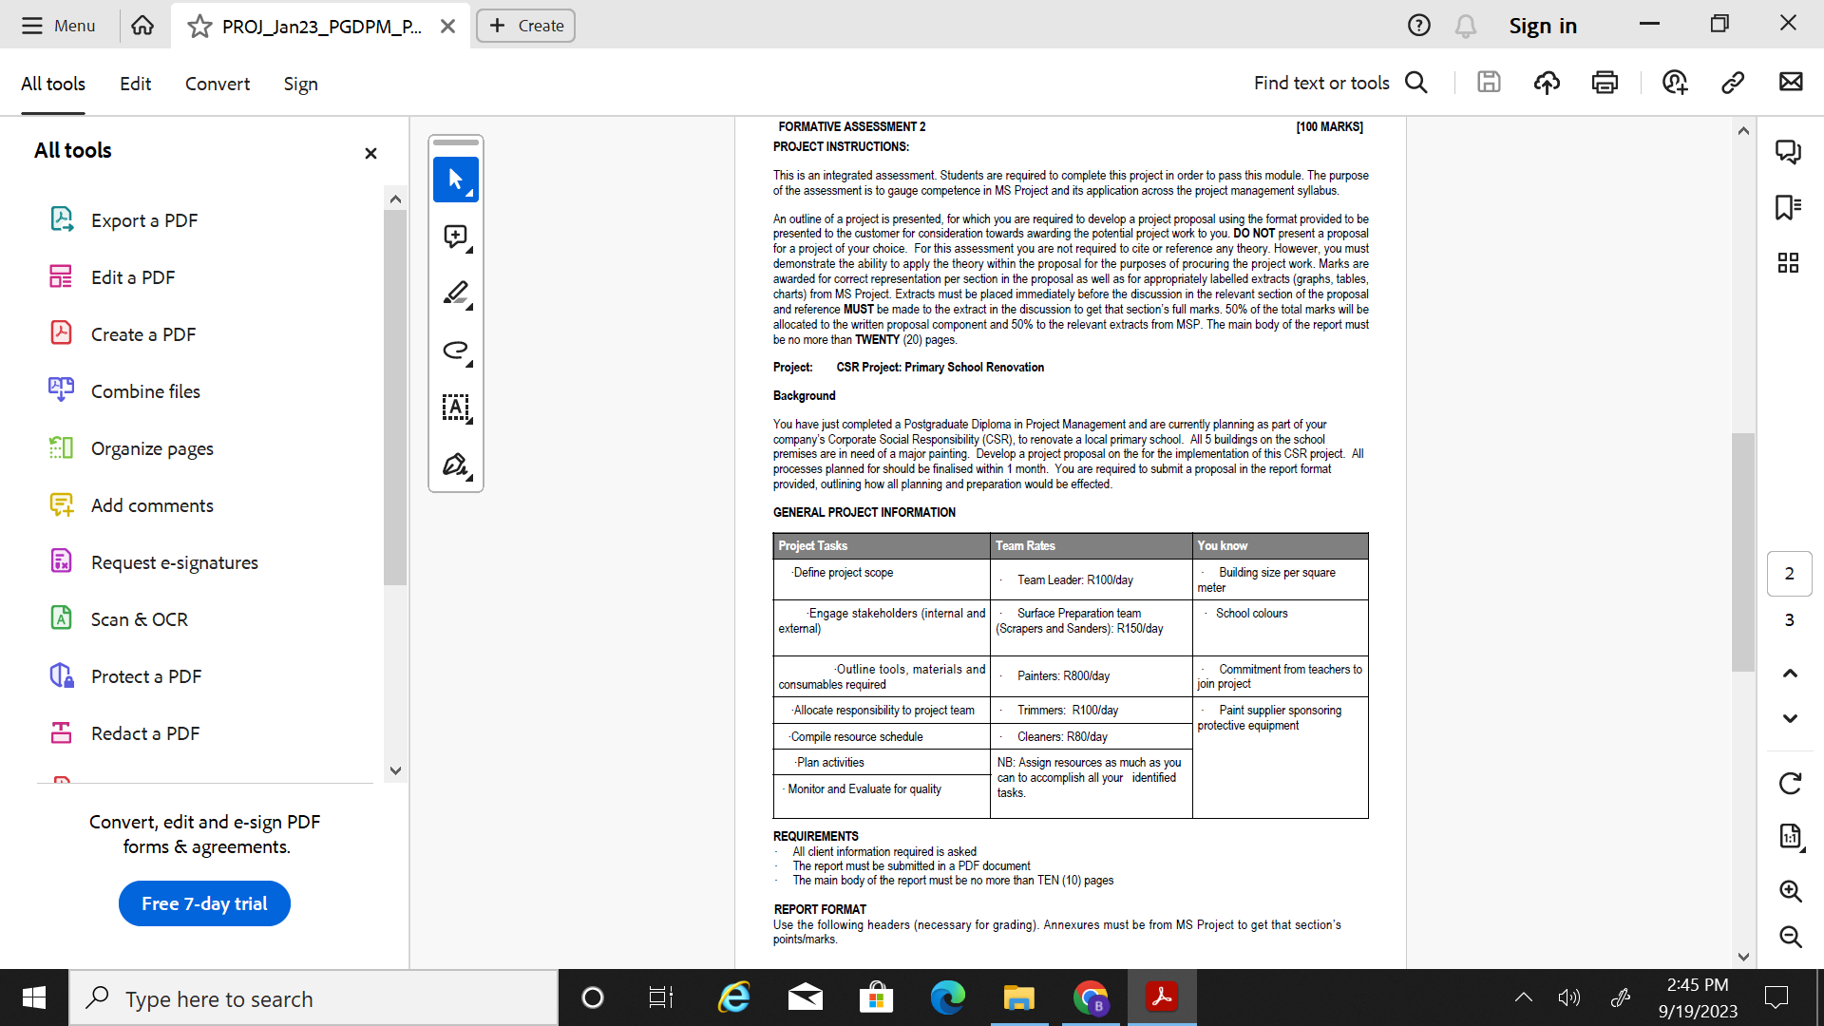Screen dimensions: 1824x1026
Task: Open the Bookmarks panel
Action: point(1789,207)
